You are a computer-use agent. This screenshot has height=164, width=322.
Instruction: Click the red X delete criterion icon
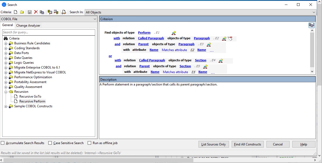click(x=36, y=12)
